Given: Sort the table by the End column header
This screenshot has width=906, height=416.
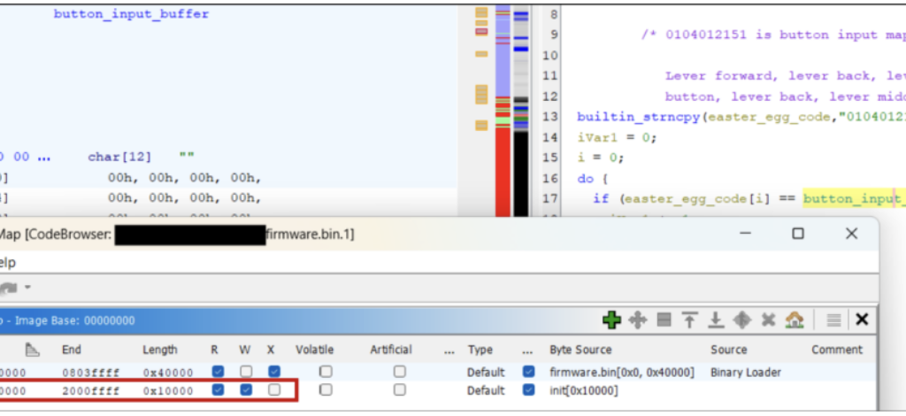Looking at the screenshot, I should click(71, 350).
